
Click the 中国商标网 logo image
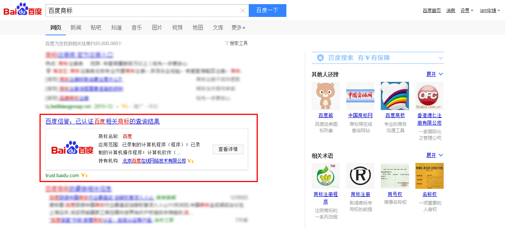[x=360, y=95]
